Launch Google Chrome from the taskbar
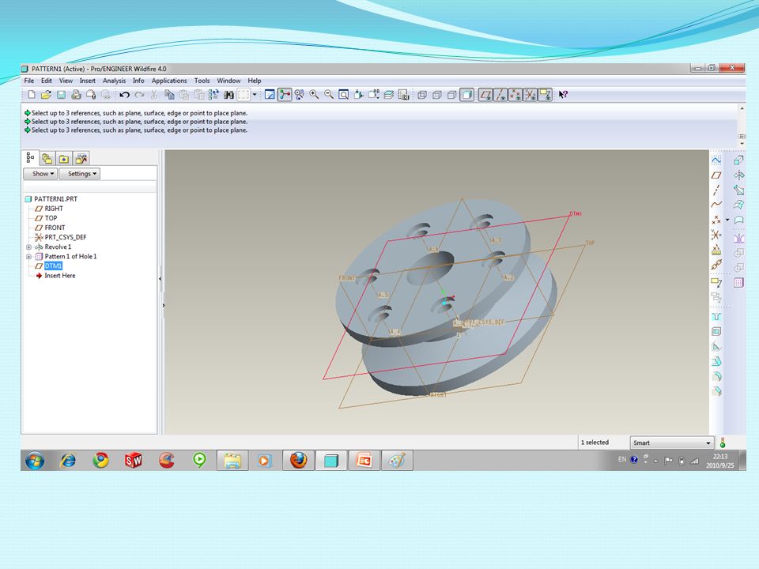 point(100,461)
